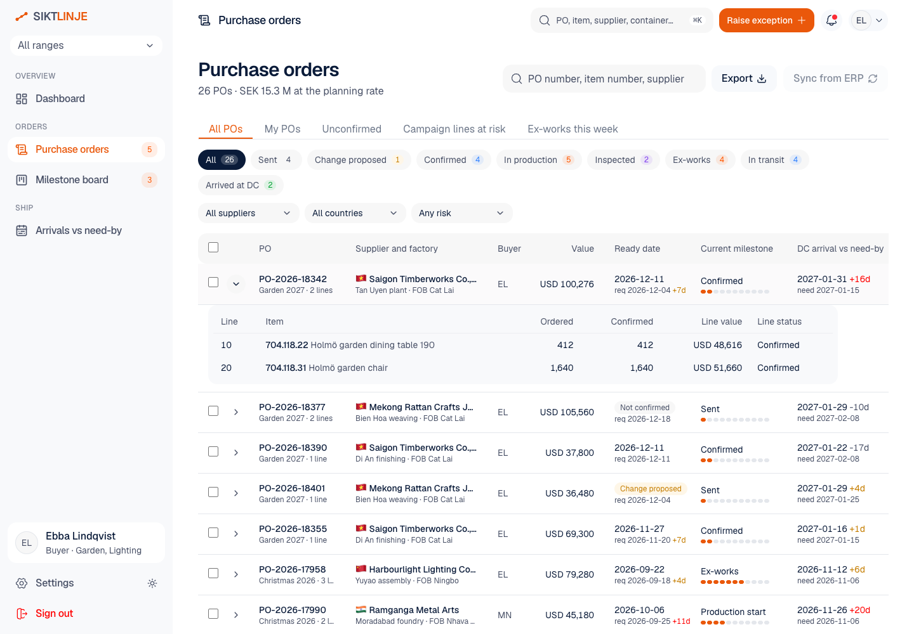
Task: Click the Raise exception button
Action: click(x=767, y=20)
